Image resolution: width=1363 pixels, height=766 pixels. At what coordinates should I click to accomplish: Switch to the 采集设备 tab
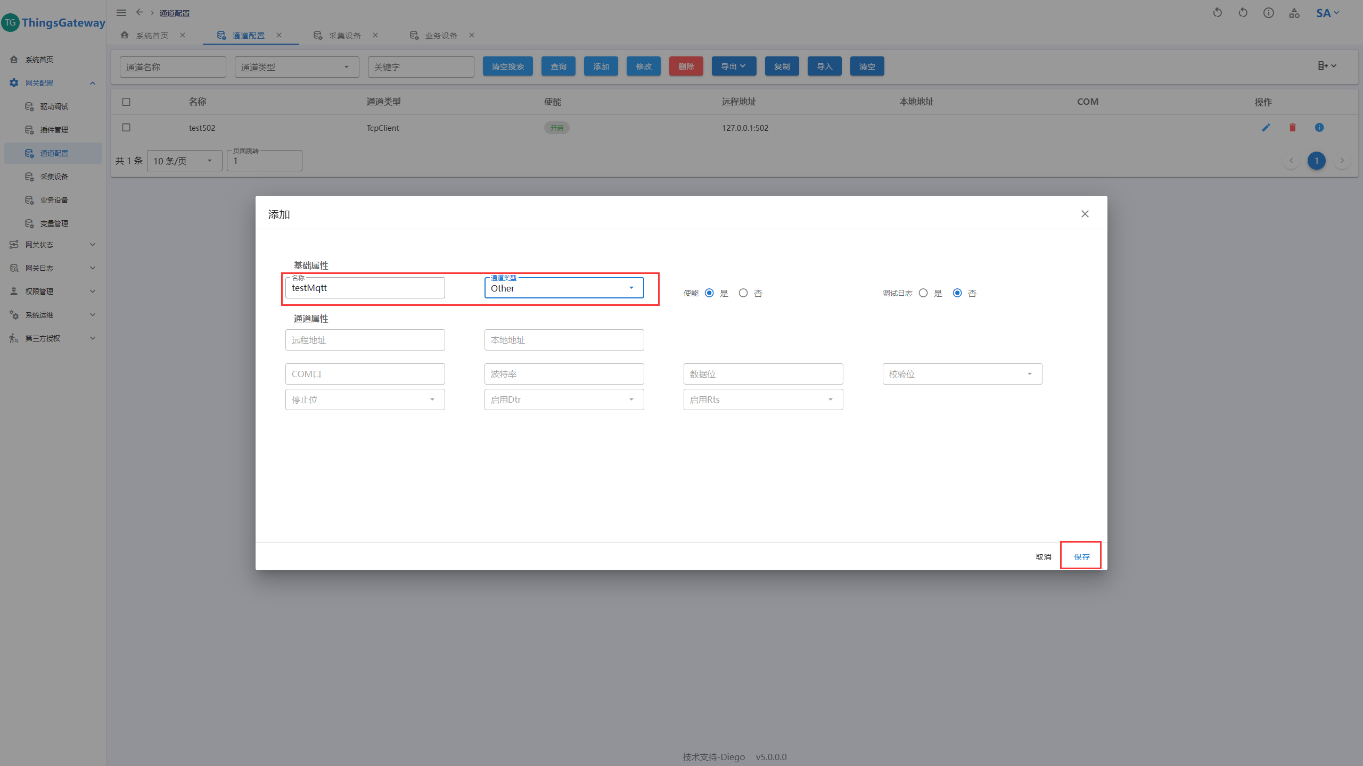(x=344, y=36)
